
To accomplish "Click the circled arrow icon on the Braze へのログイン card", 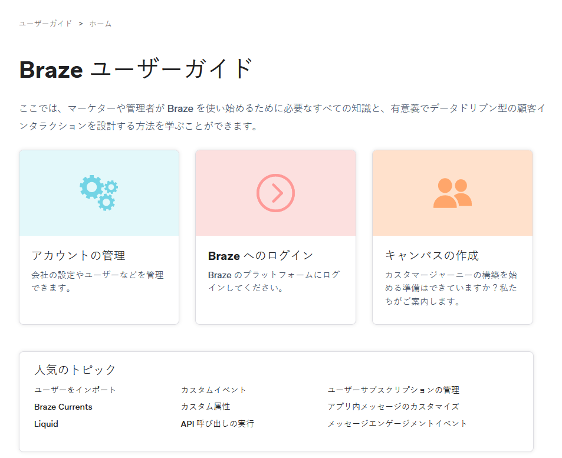I will (x=275, y=193).
